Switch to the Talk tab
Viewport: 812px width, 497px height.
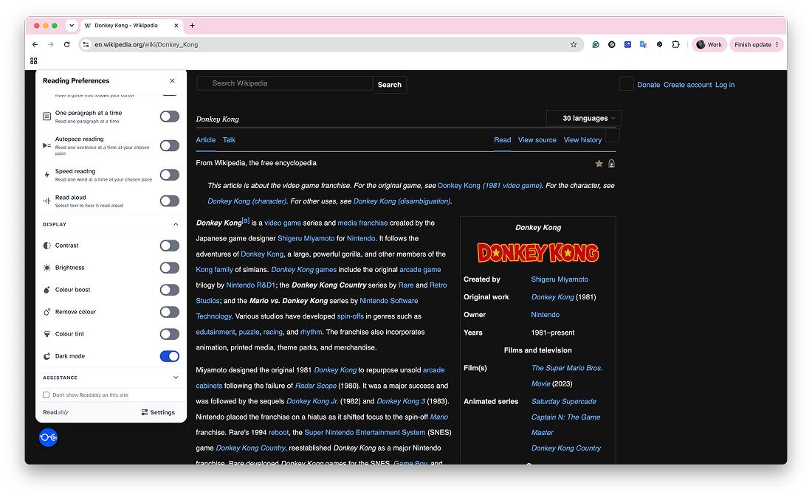[229, 140]
